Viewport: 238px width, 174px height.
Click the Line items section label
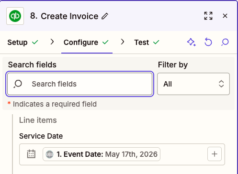coord(38,120)
